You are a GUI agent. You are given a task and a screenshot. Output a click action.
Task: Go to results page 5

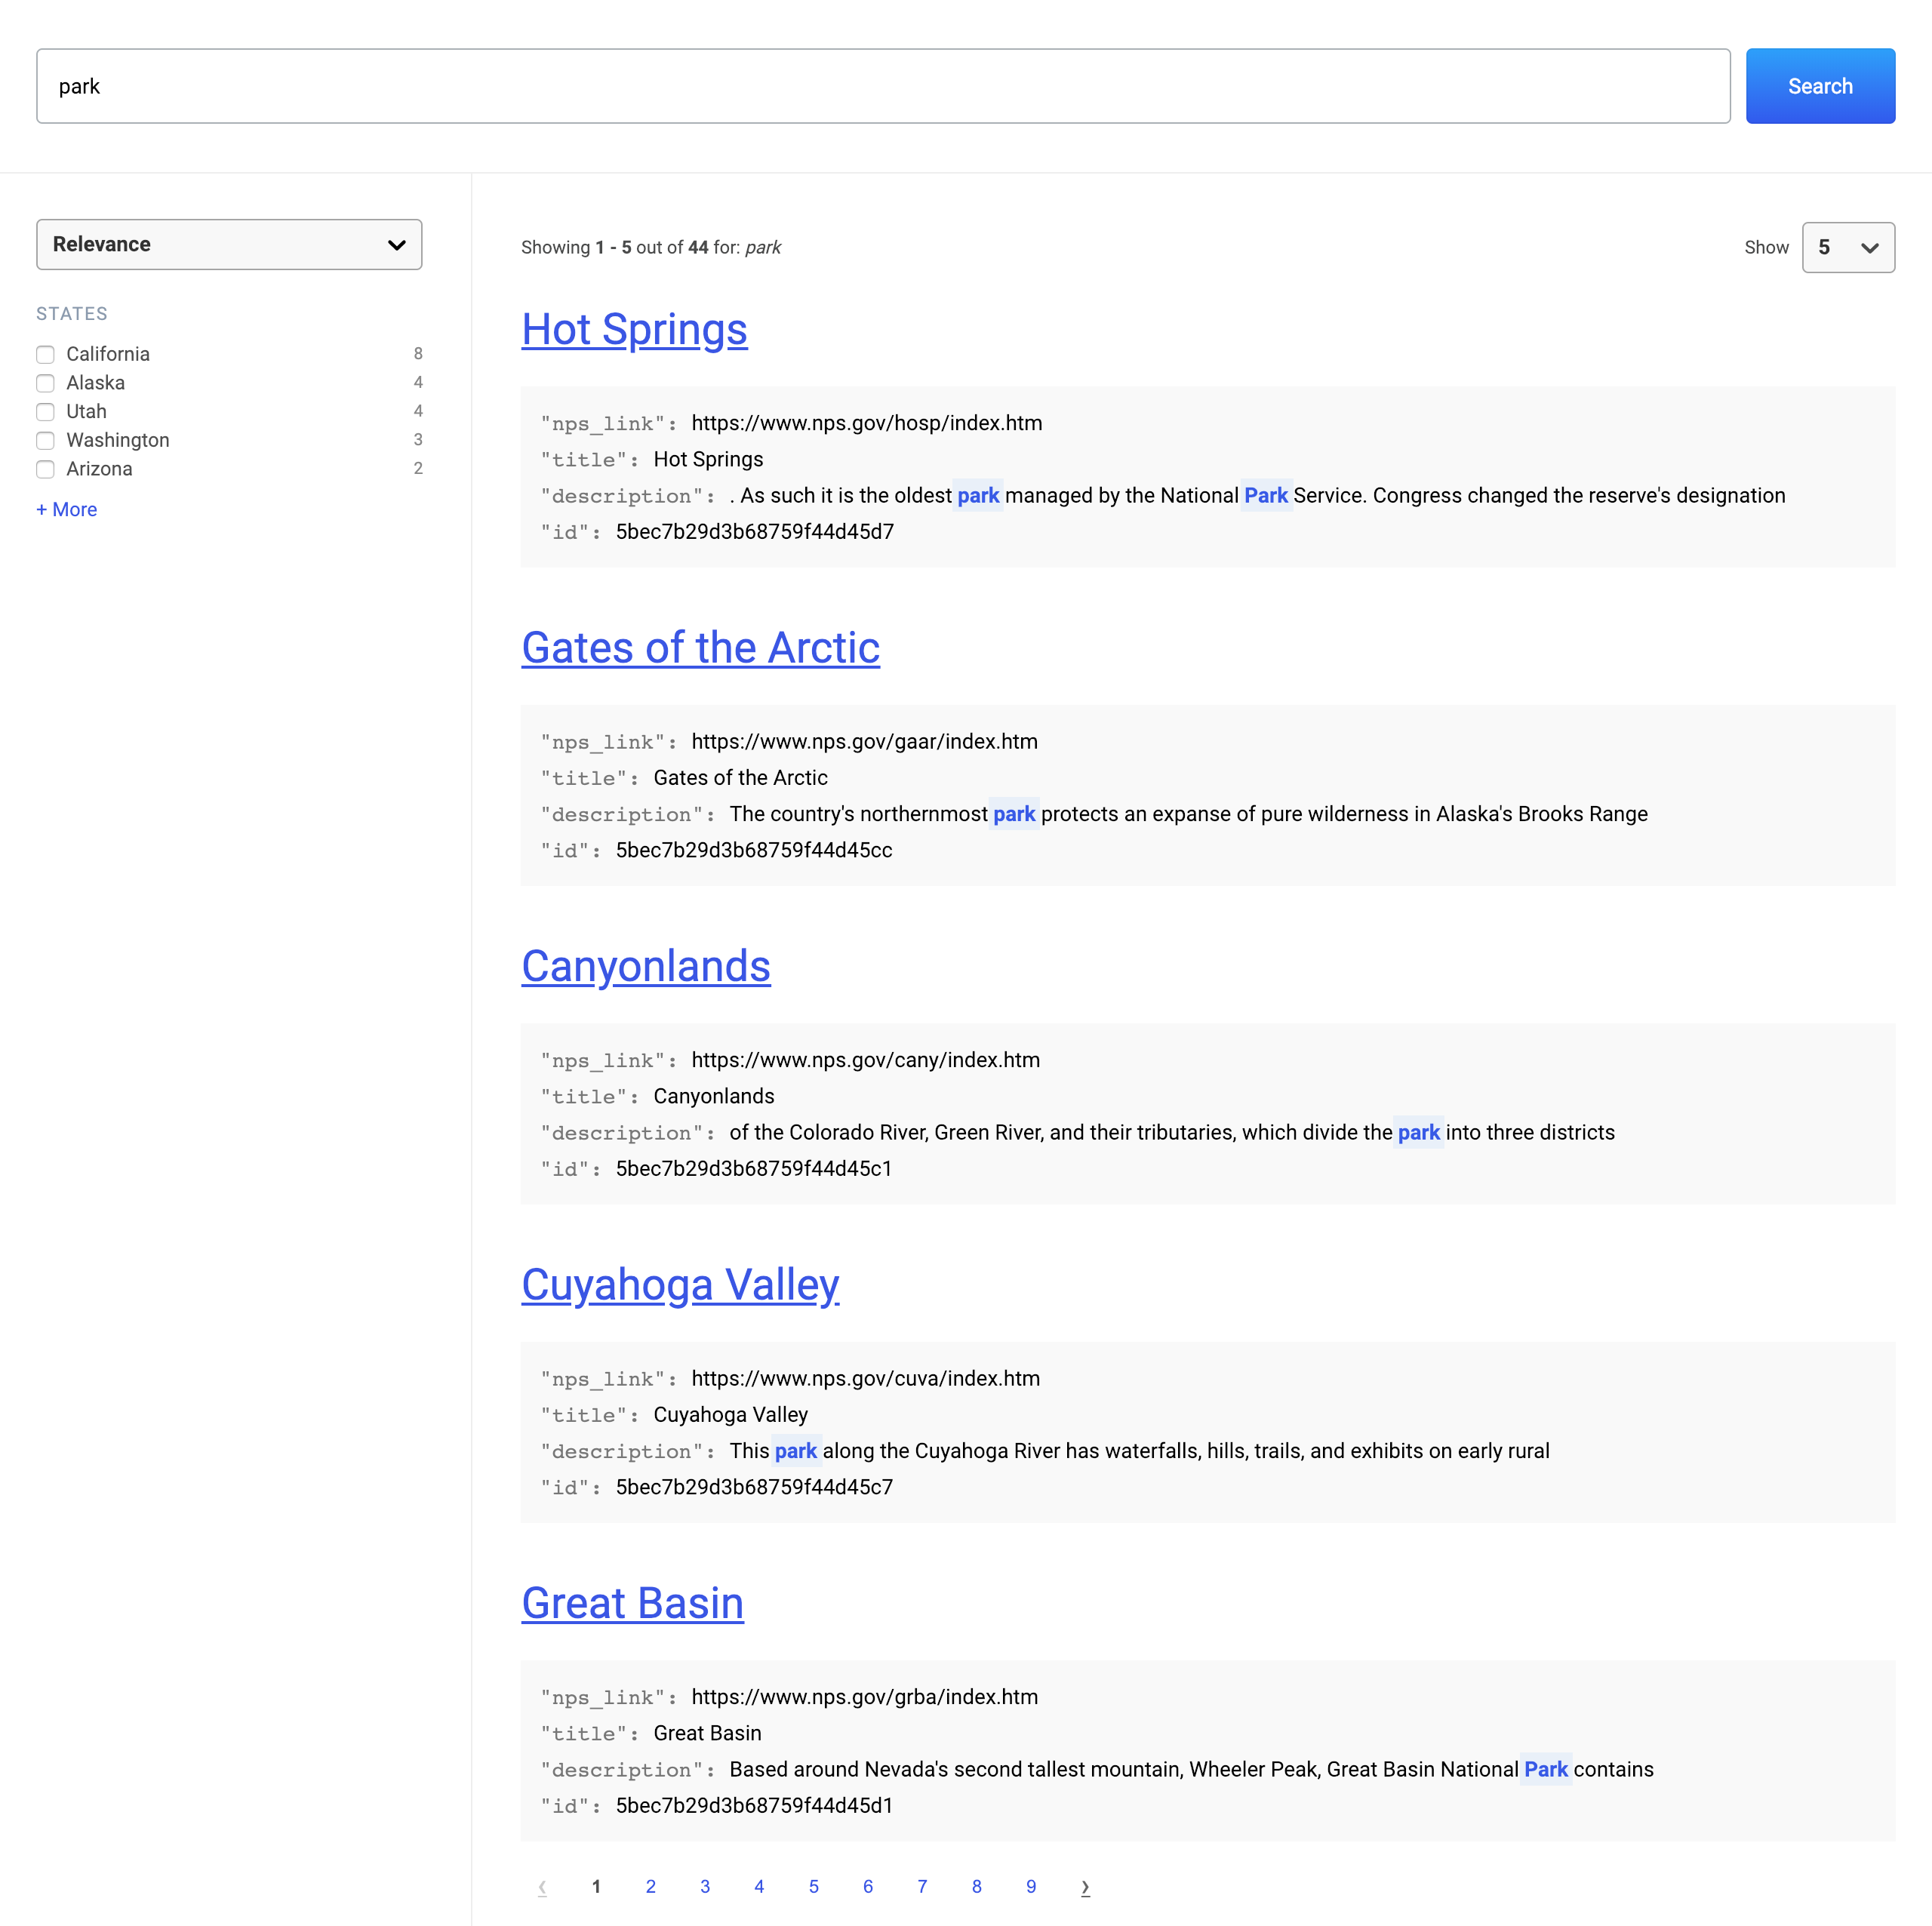[813, 1887]
